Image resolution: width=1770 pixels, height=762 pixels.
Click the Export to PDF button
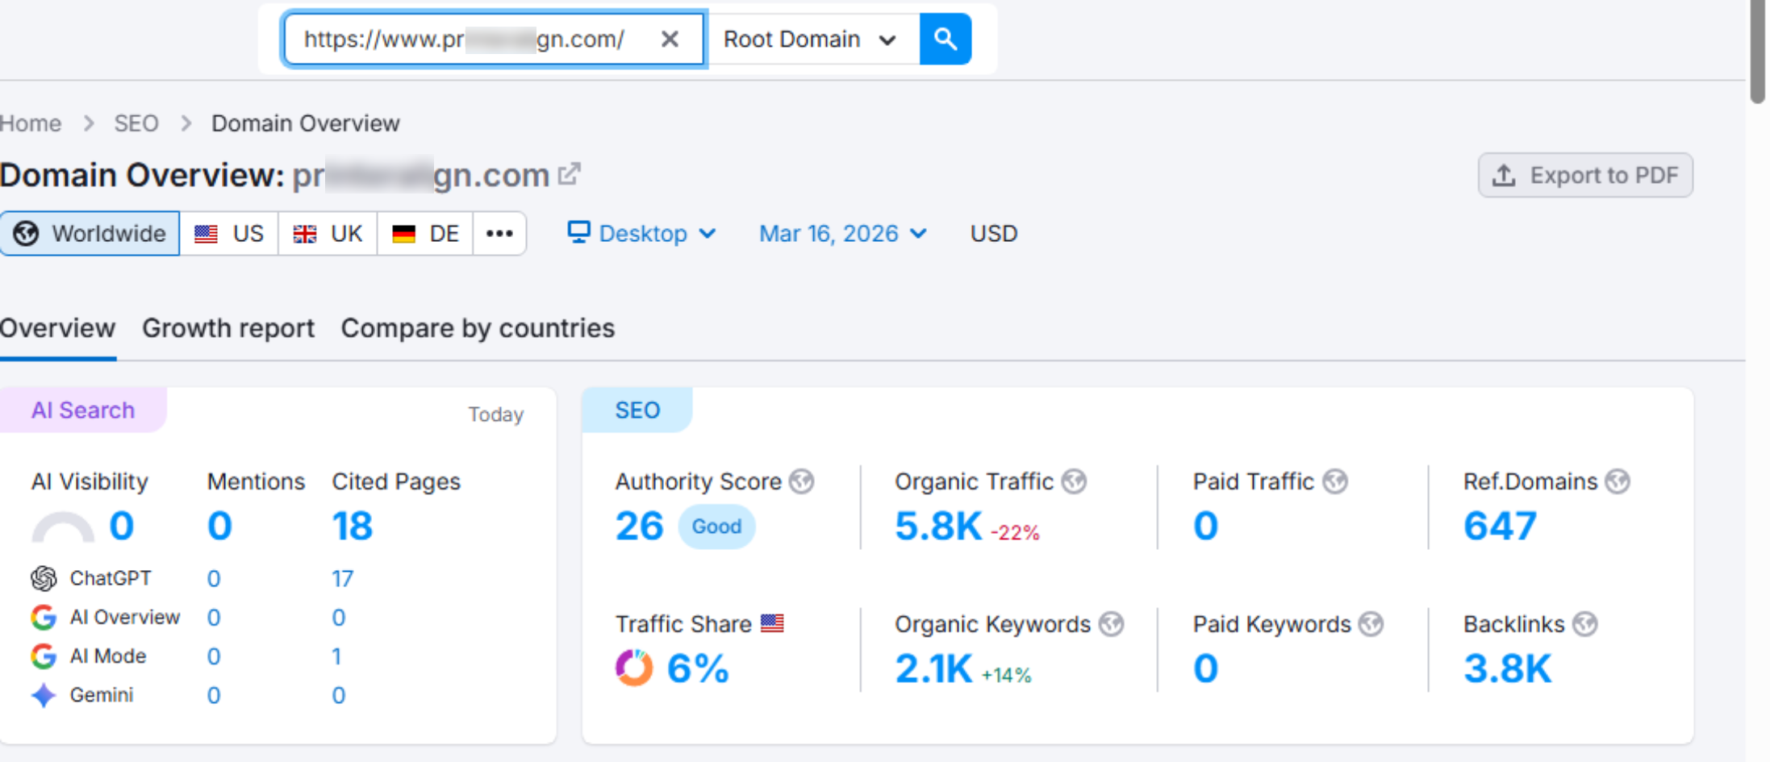pyautogui.click(x=1584, y=175)
